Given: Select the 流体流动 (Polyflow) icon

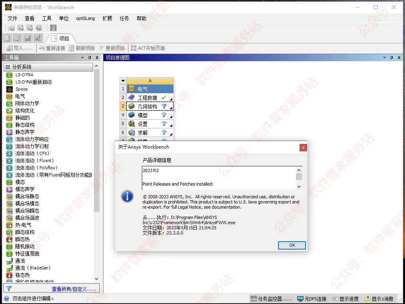Looking at the screenshot, I should (x=9, y=168).
